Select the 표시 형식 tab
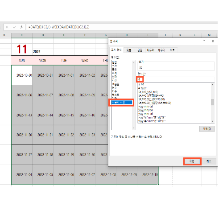 [x=116, y=50]
